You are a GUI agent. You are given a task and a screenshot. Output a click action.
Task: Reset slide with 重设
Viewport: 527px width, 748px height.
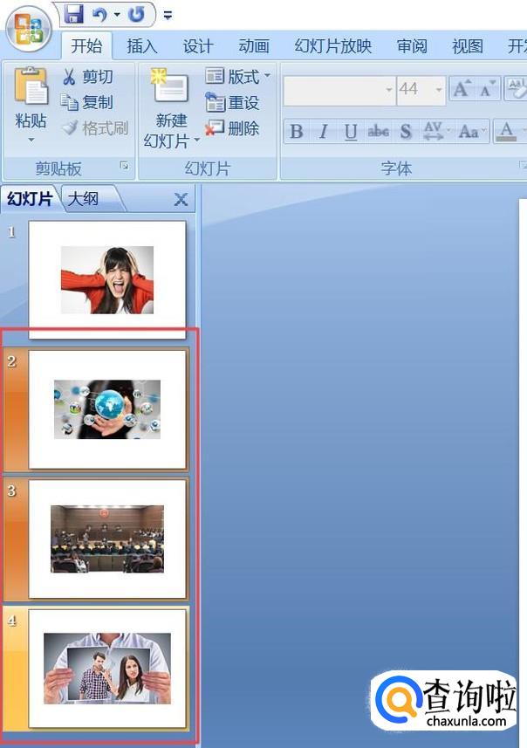[x=233, y=102]
